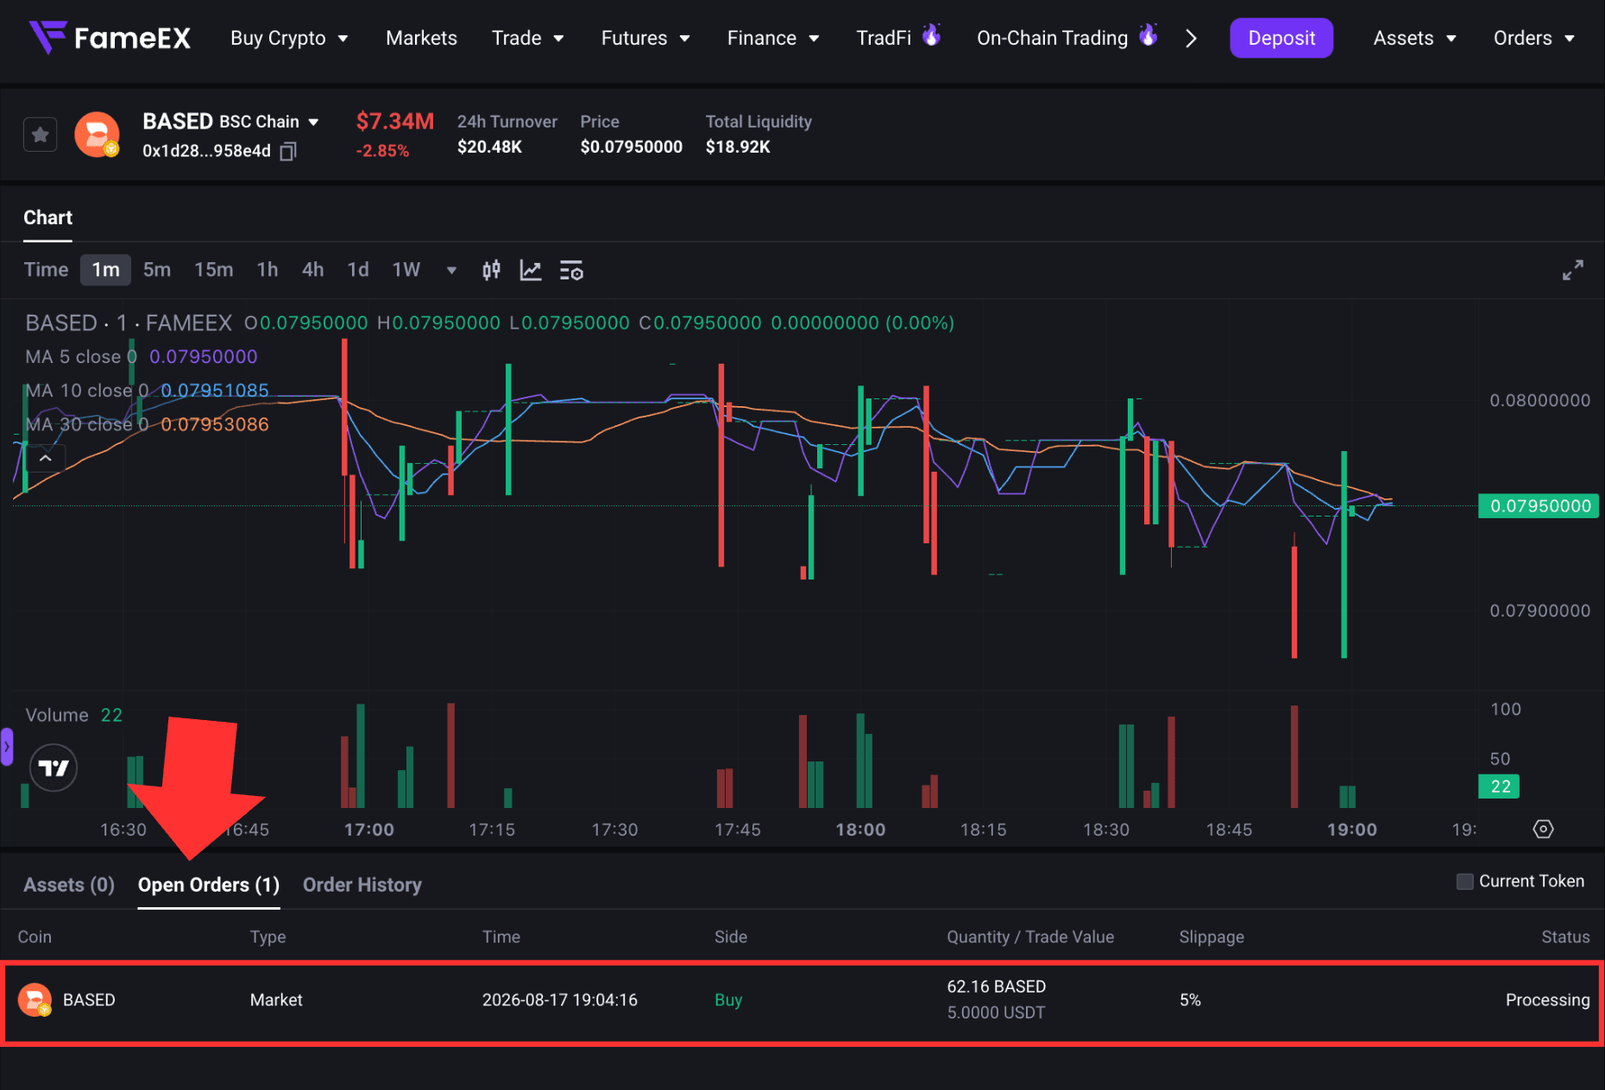This screenshot has width=1605, height=1090.
Task: Open chart axis settings hexagon icon
Action: (x=1543, y=829)
